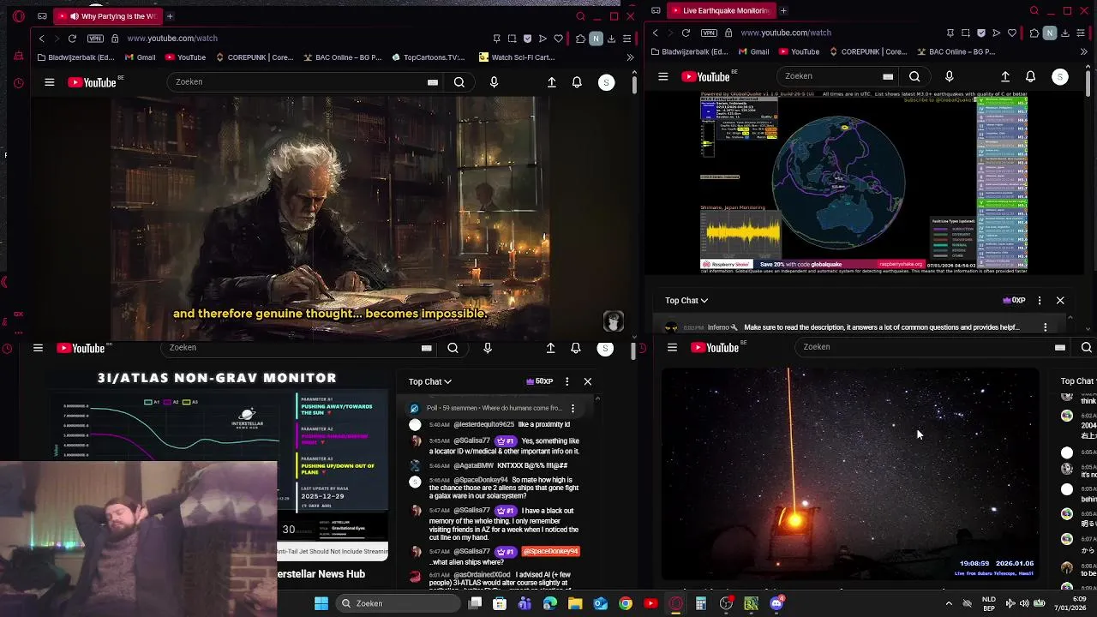Expand Top Chat dropdown in earthquake stream

pyautogui.click(x=686, y=301)
